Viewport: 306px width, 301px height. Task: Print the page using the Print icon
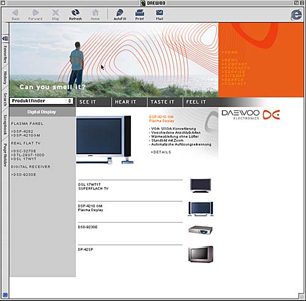tap(140, 15)
